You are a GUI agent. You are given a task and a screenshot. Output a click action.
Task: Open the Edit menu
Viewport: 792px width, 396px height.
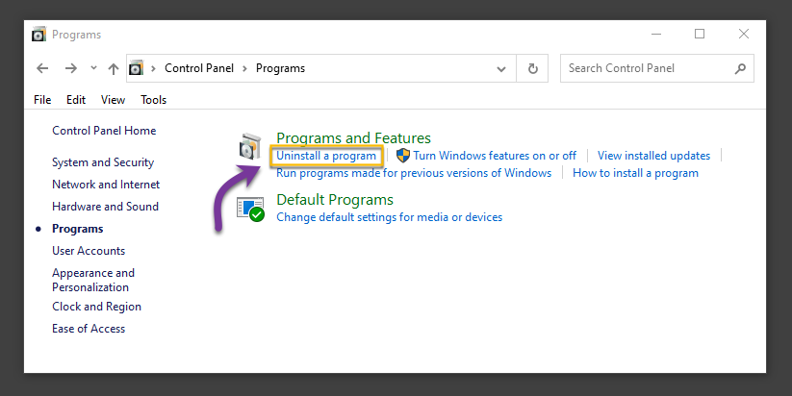pyautogui.click(x=76, y=100)
